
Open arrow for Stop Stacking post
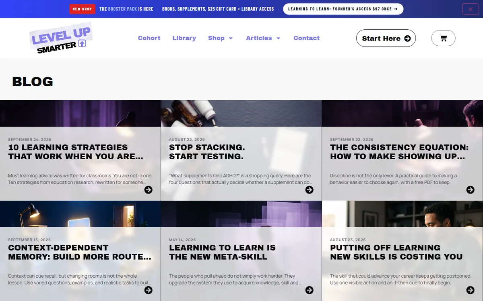310,190
